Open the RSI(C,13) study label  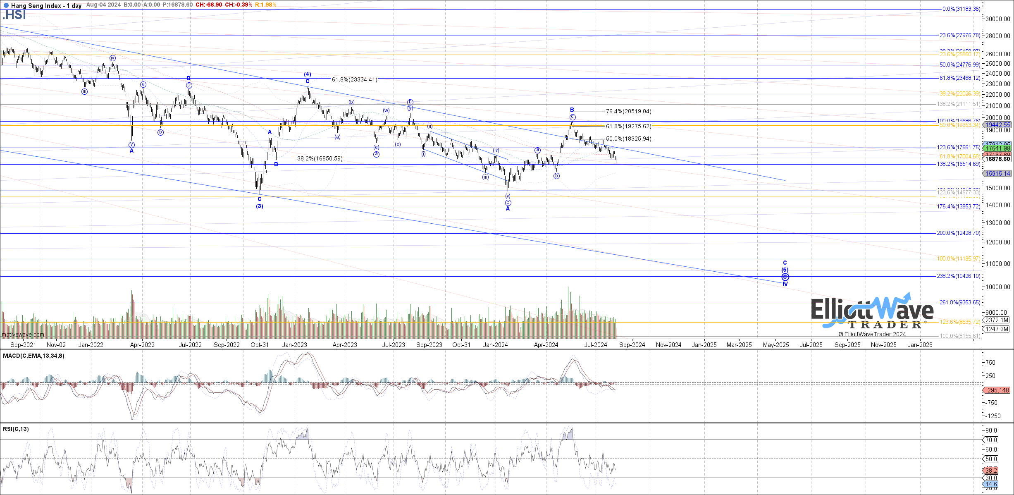tap(16, 429)
